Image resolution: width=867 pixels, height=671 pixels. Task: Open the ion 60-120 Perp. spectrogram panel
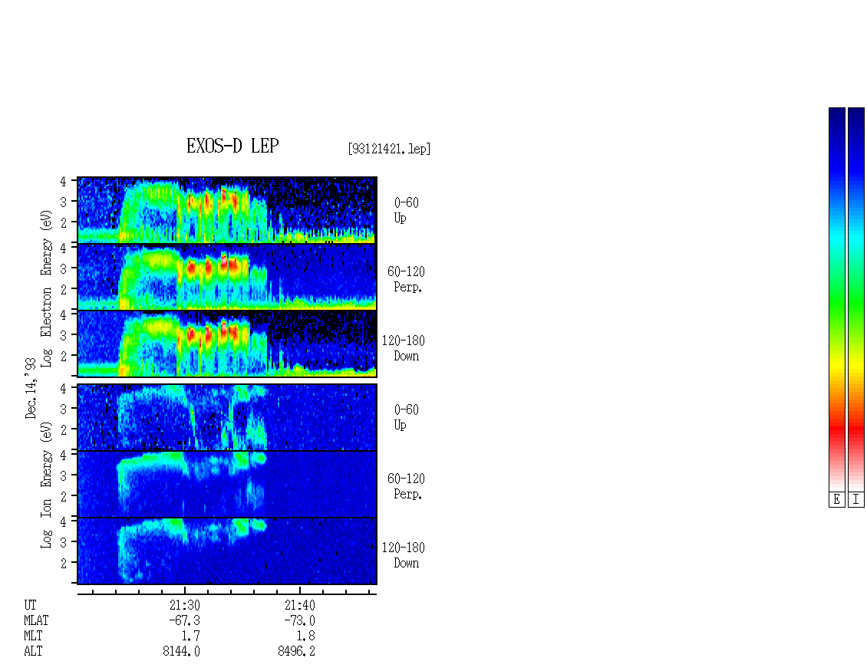click(226, 484)
